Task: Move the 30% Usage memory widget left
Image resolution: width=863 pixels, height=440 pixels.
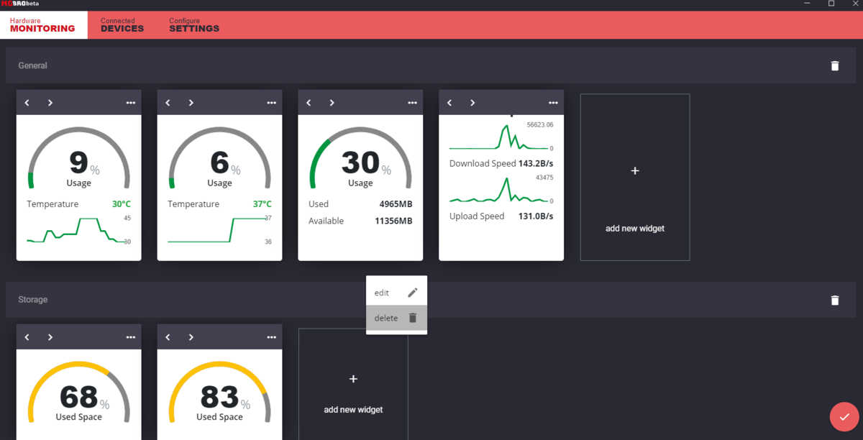Action: (309, 103)
